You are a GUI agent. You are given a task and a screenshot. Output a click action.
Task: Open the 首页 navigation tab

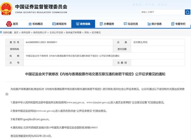(12, 24)
